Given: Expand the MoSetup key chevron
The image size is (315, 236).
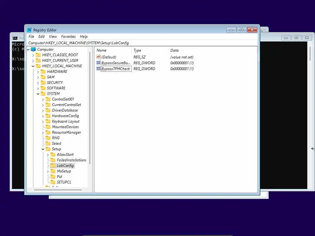Looking at the screenshot, I should pos(48,171).
